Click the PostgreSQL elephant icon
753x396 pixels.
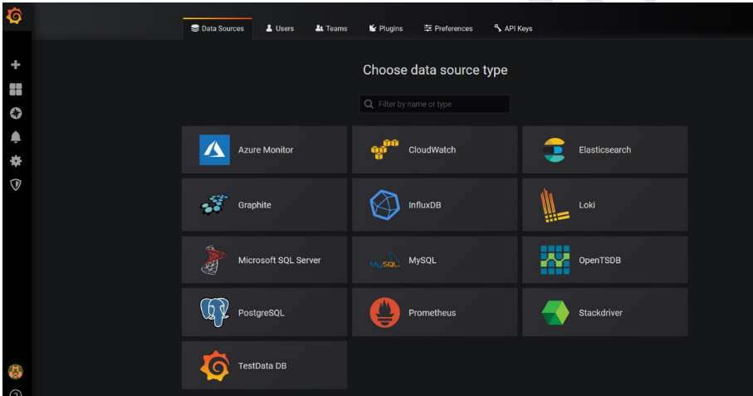pyautogui.click(x=214, y=312)
